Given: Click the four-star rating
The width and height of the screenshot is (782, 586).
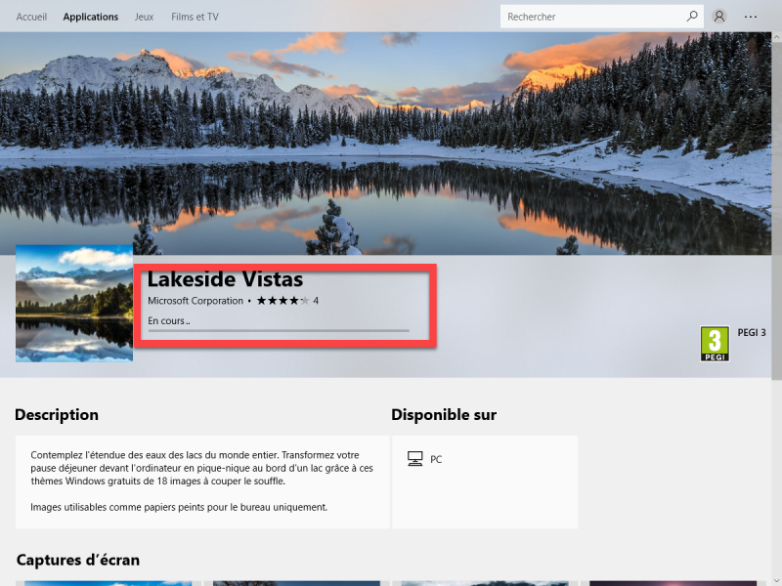Looking at the screenshot, I should click(x=282, y=301).
